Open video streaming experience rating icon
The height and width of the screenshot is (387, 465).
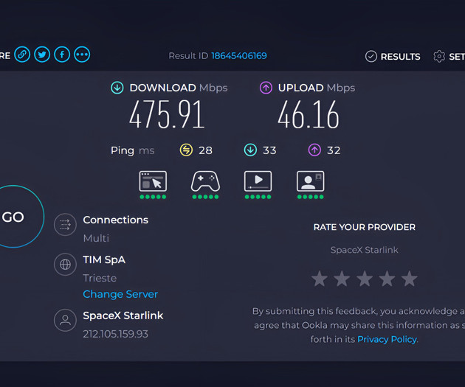tap(258, 181)
